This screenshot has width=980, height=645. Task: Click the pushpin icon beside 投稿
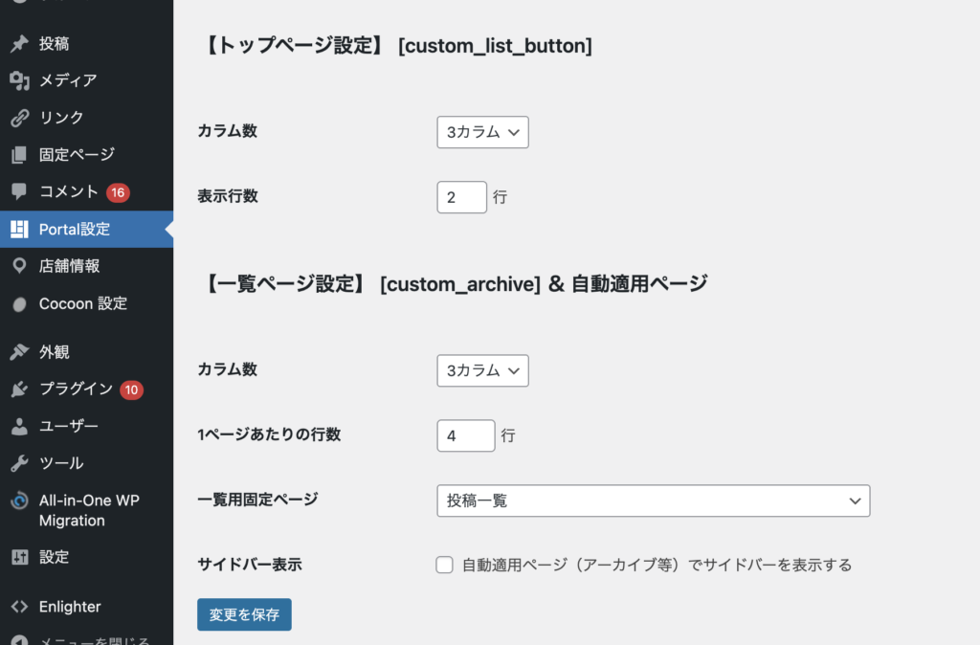click(19, 44)
